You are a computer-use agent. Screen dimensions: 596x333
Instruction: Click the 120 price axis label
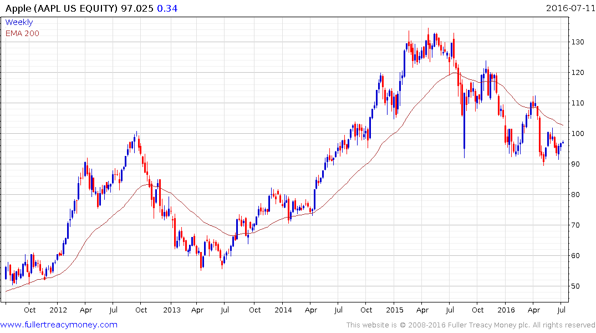578,72
